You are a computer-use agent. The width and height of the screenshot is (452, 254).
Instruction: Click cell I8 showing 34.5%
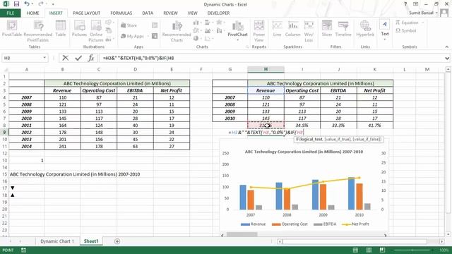pos(302,126)
